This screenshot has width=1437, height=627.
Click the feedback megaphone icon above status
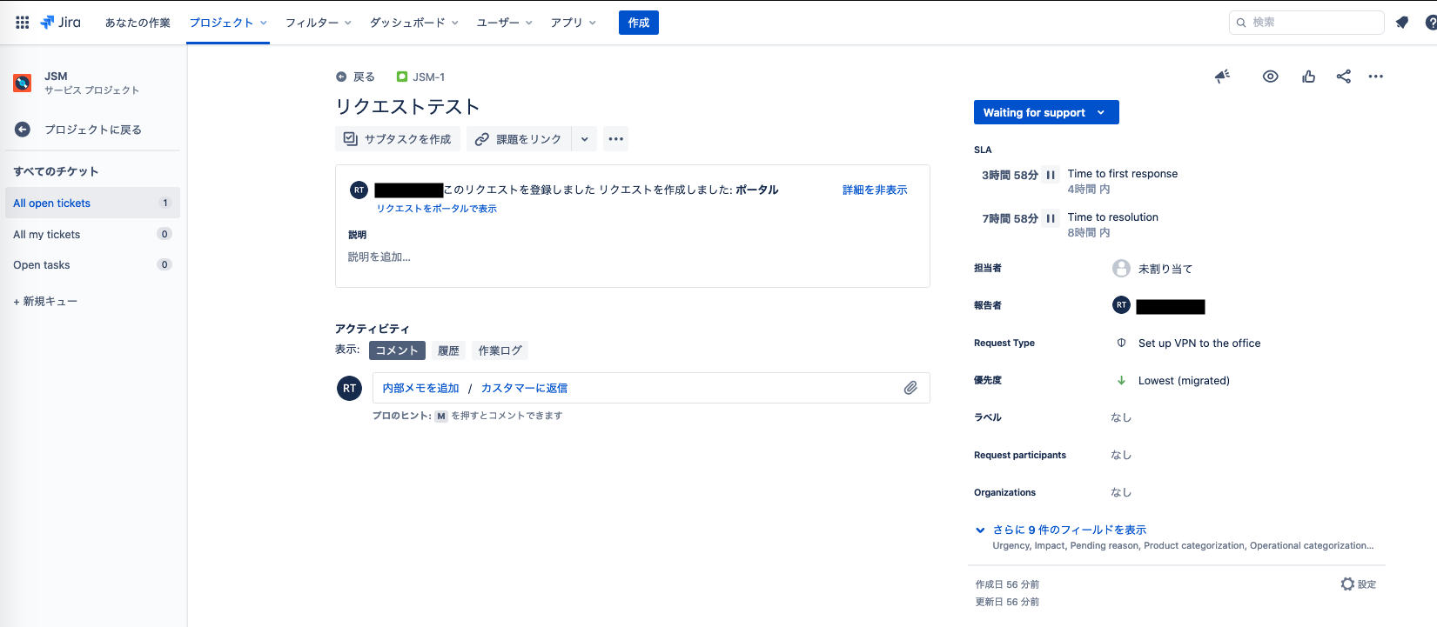click(x=1223, y=77)
